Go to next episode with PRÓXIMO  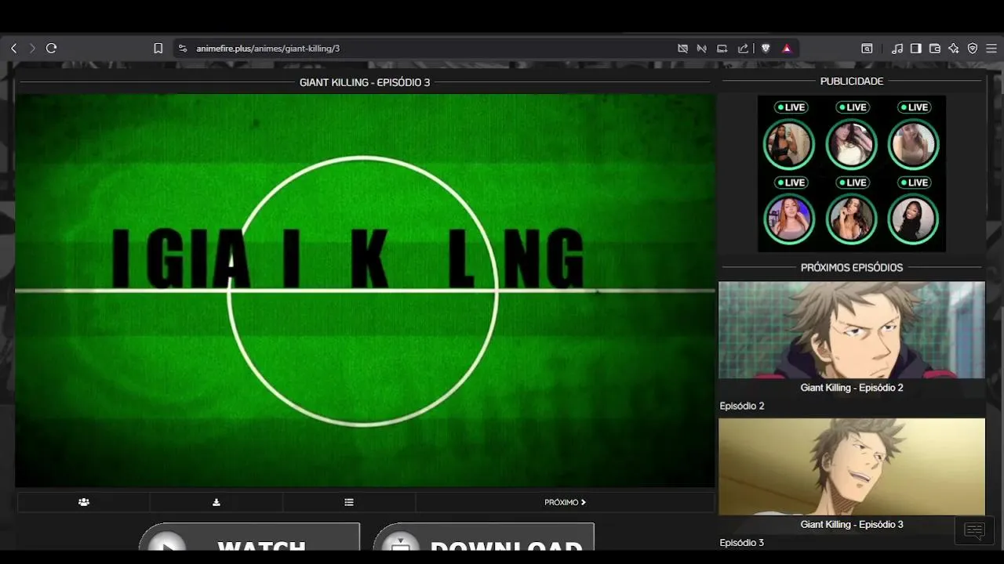(x=565, y=502)
